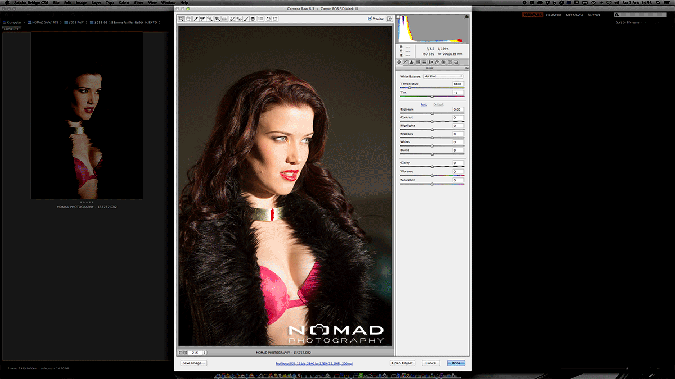Open the Filter menu in menu bar
Image resolution: width=675 pixels, height=379 pixels.
[x=139, y=3]
